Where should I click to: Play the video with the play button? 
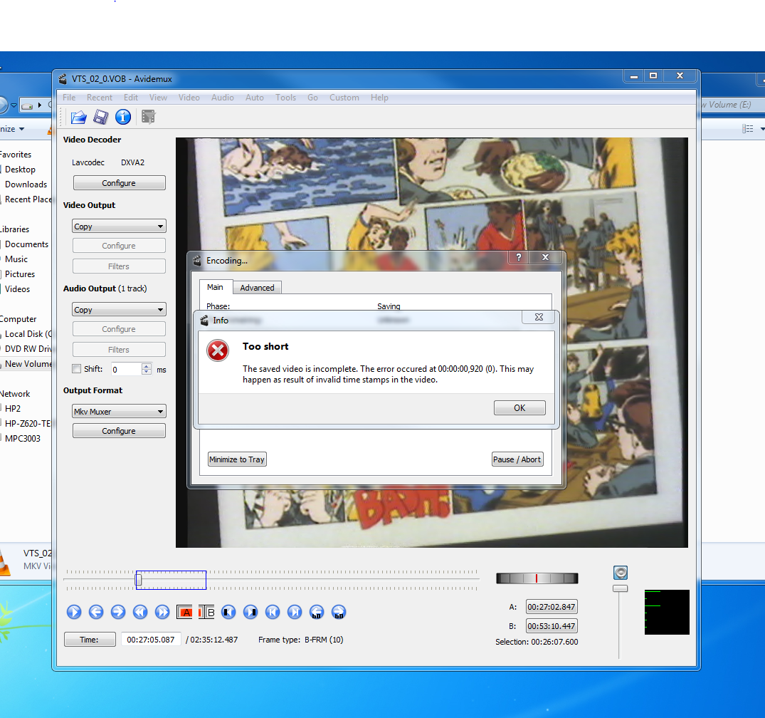(74, 612)
